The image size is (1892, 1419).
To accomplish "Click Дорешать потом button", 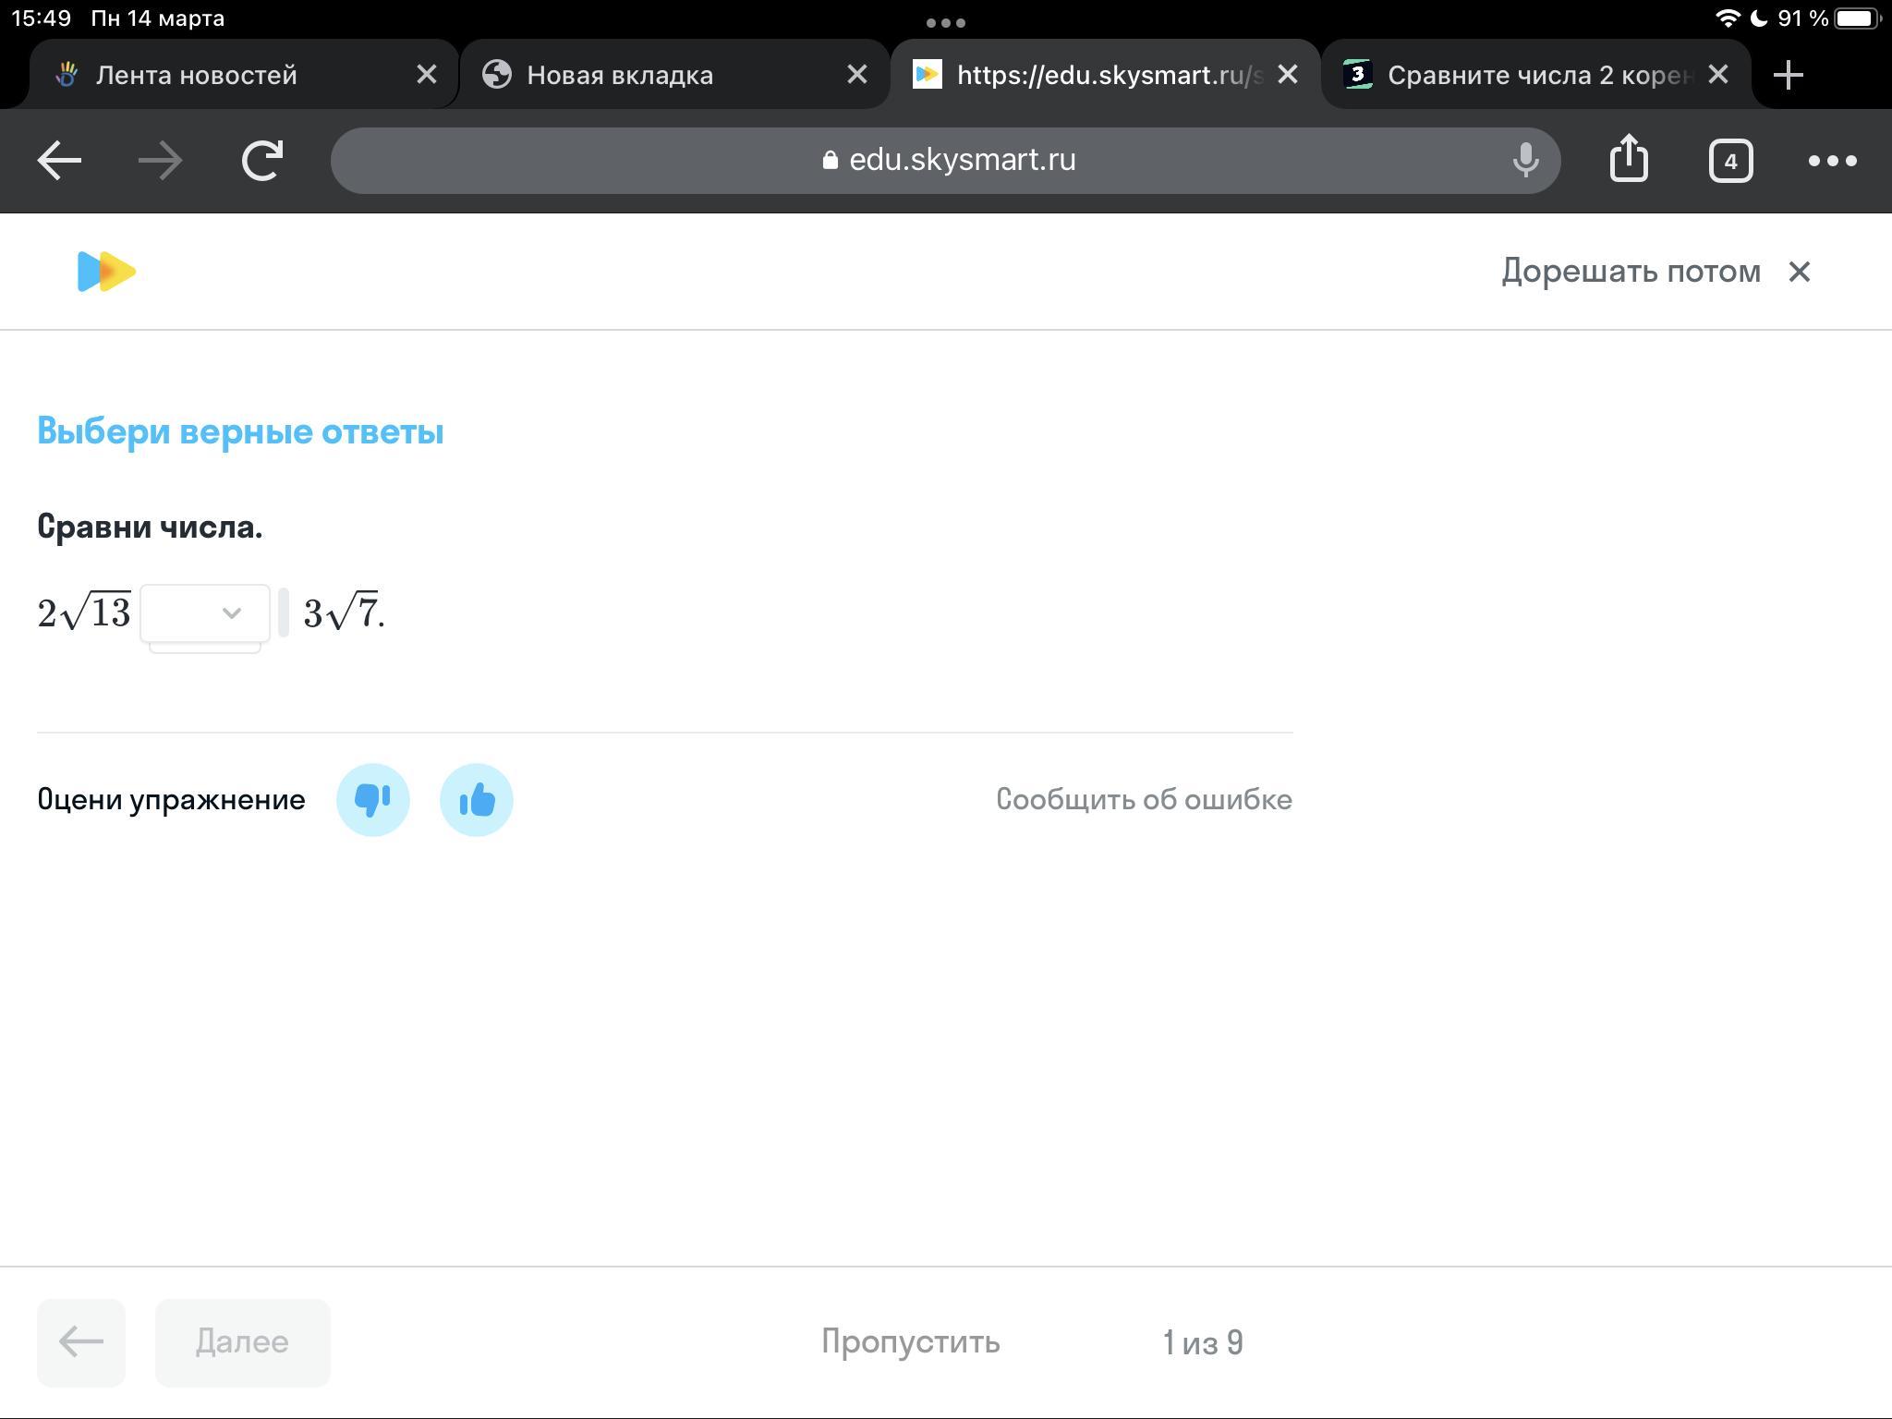I will [1631, 272].
